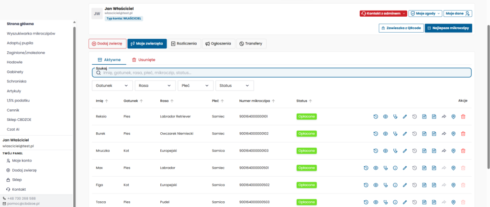Click the eye icon for Figa
The image size is (490, 207).
click(x=376, y=185)
